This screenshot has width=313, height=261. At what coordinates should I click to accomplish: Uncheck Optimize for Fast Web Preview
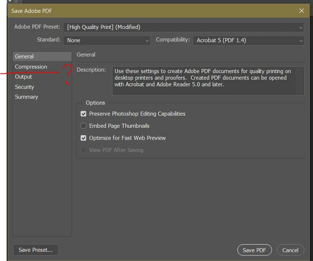(83, 138)
